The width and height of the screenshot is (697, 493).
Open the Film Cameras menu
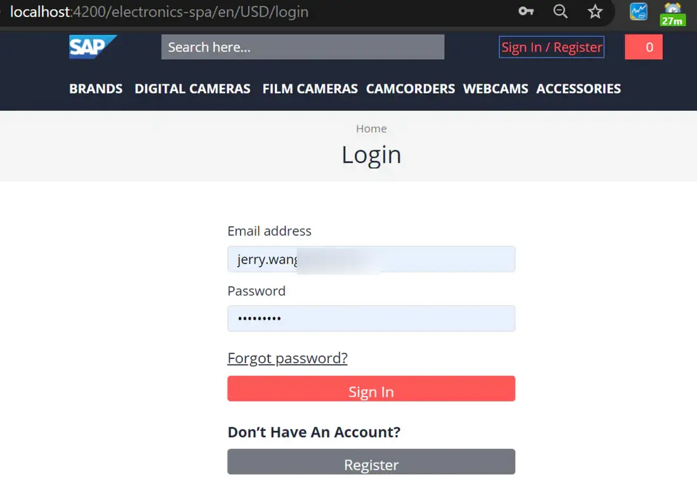(x=310, y=89)
